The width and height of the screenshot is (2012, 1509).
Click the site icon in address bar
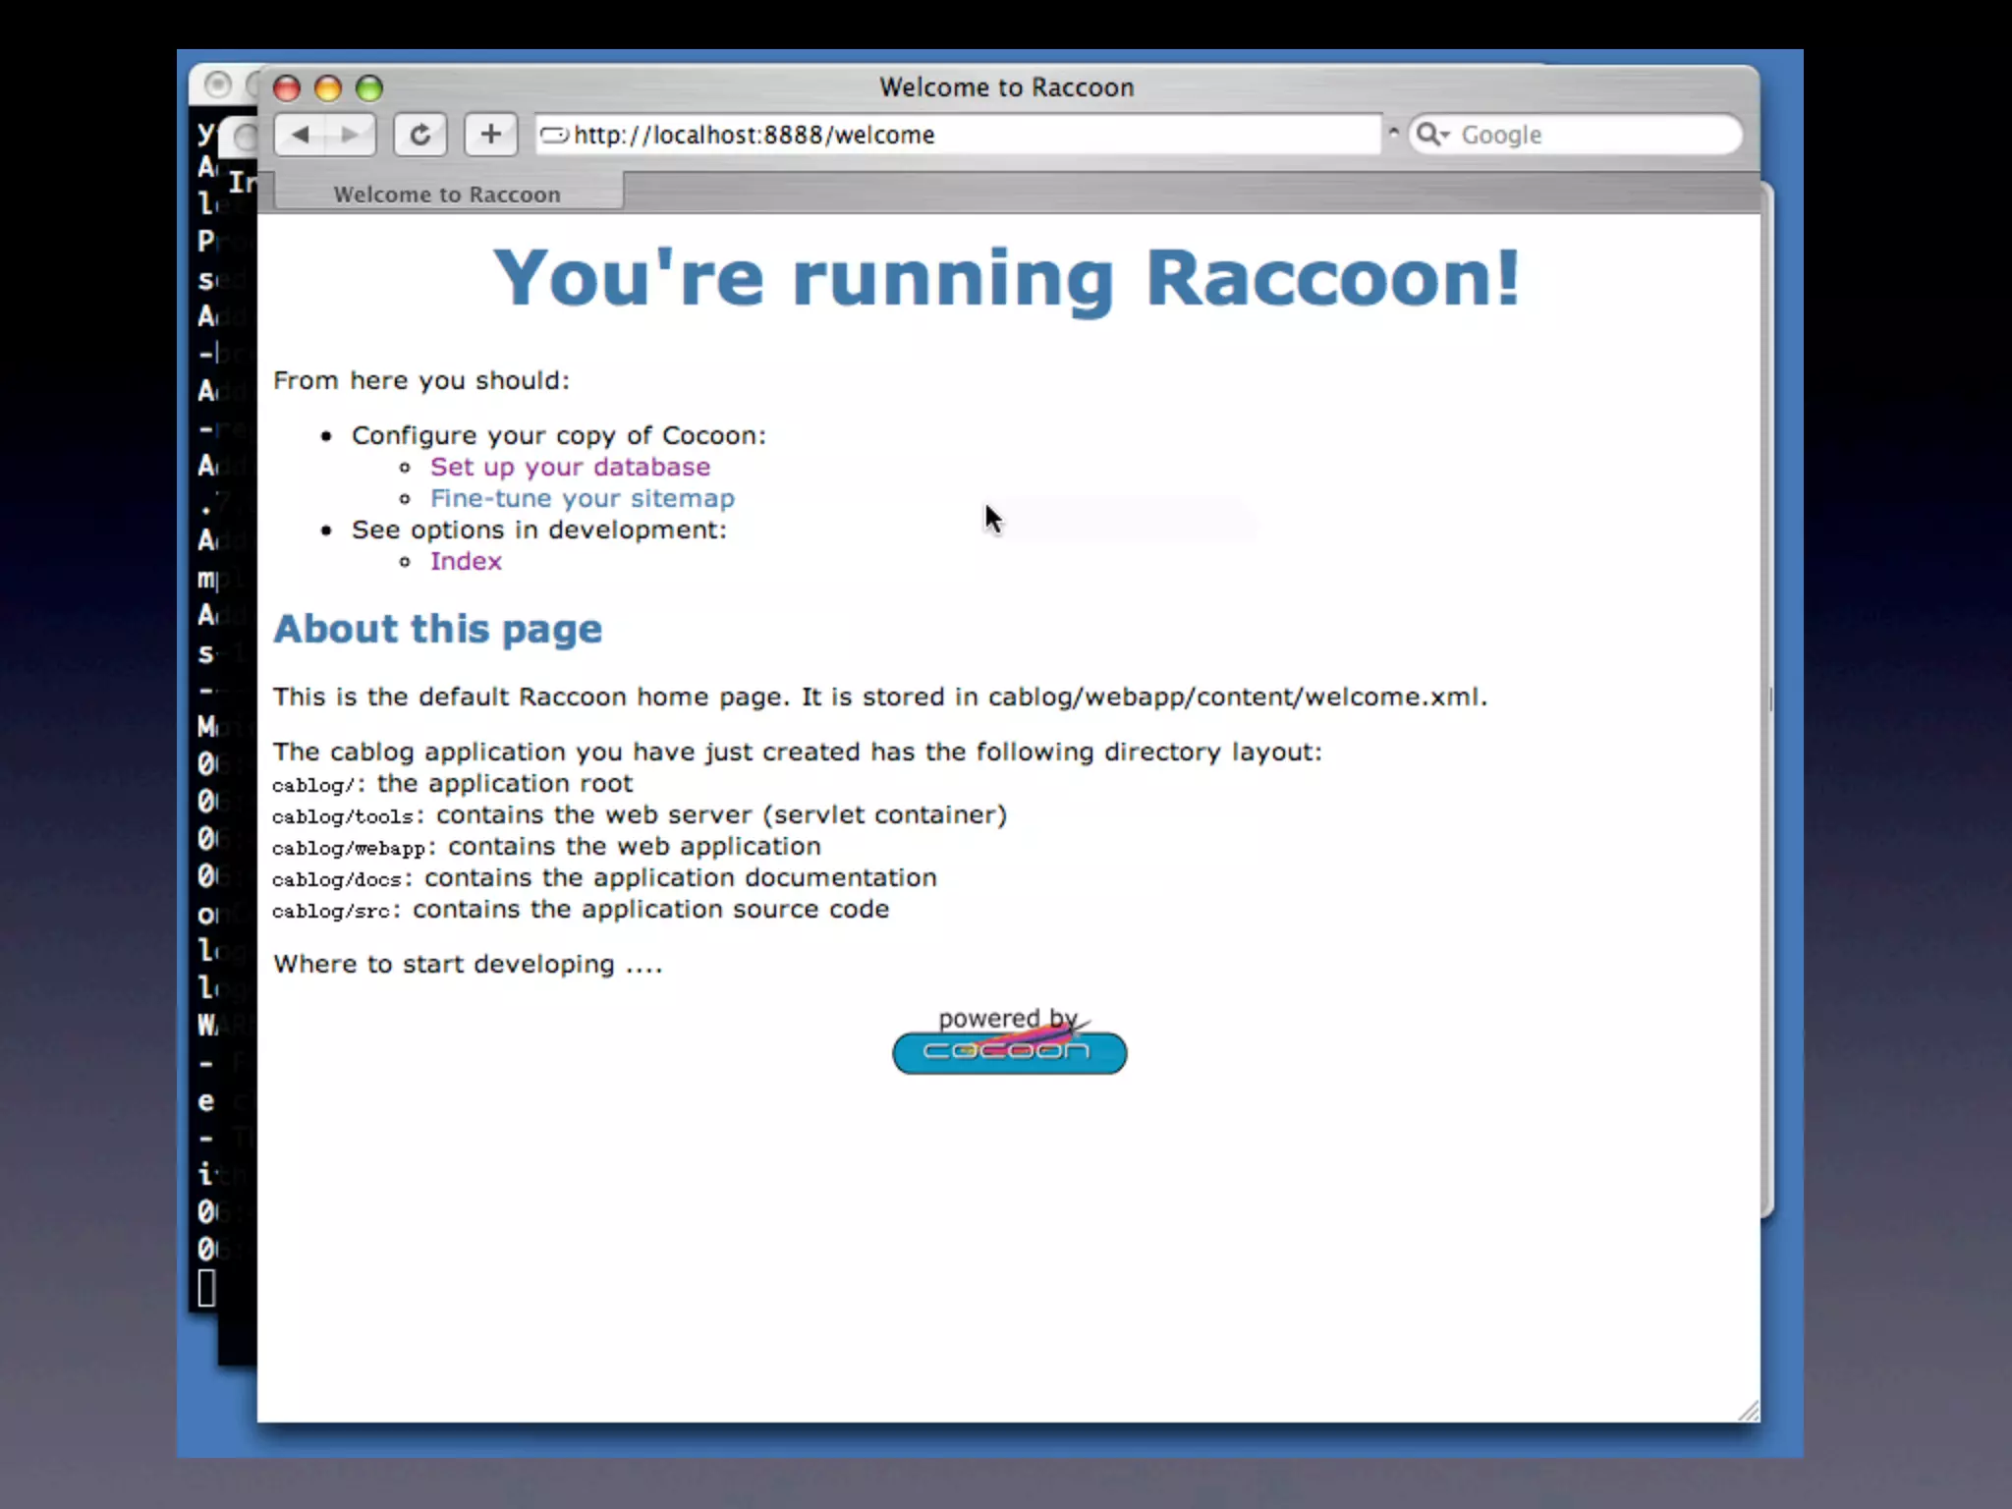tap(554, 135)
